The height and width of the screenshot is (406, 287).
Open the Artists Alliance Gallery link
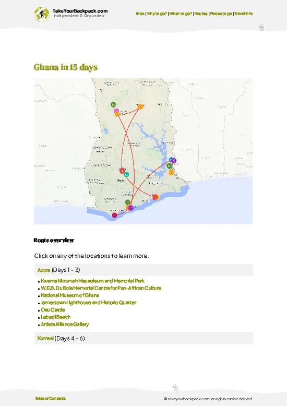tap(65, 324)
